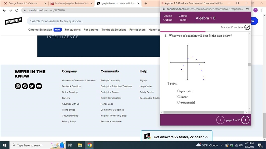This screenshot has width=266, height=149.
Task: Open Terms of Use link
Action: 68,110
